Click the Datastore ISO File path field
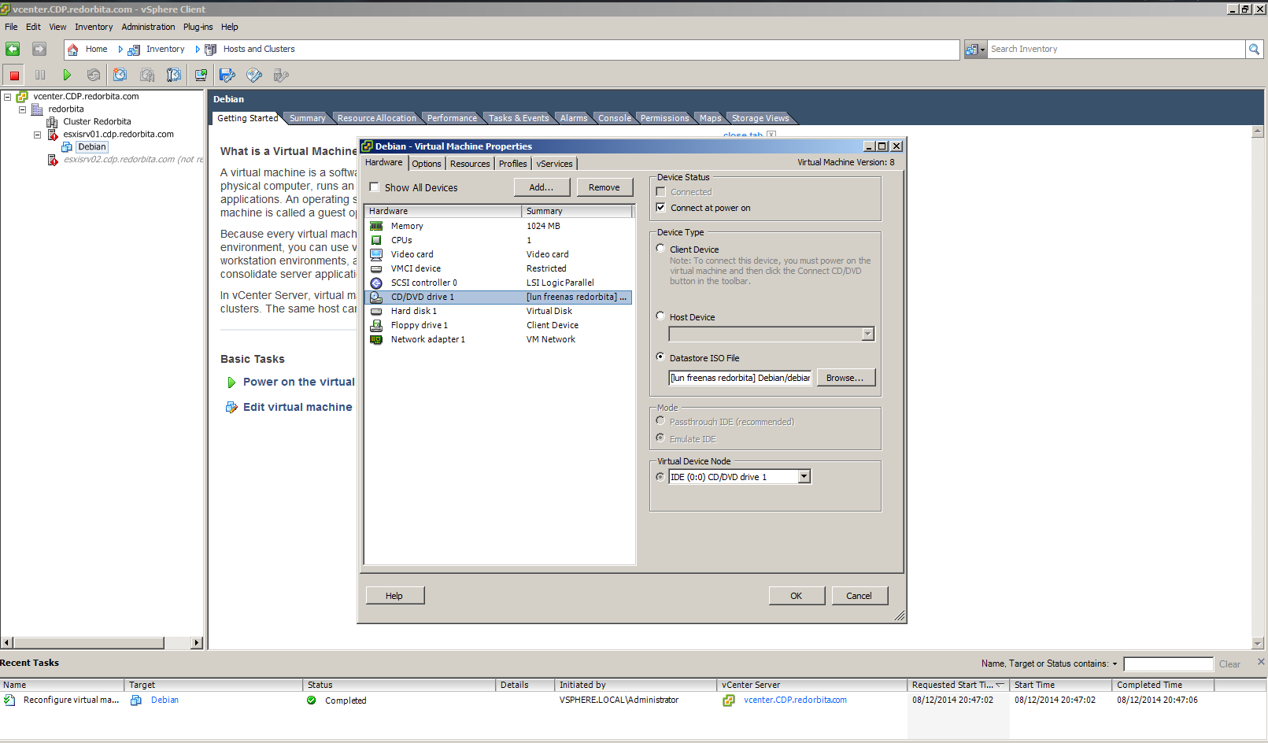 [740, 378]
